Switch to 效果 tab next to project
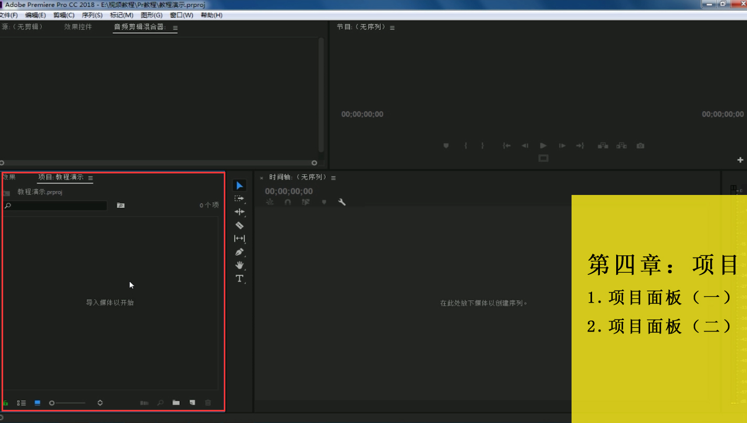747x423 pixels. [8, 177]
